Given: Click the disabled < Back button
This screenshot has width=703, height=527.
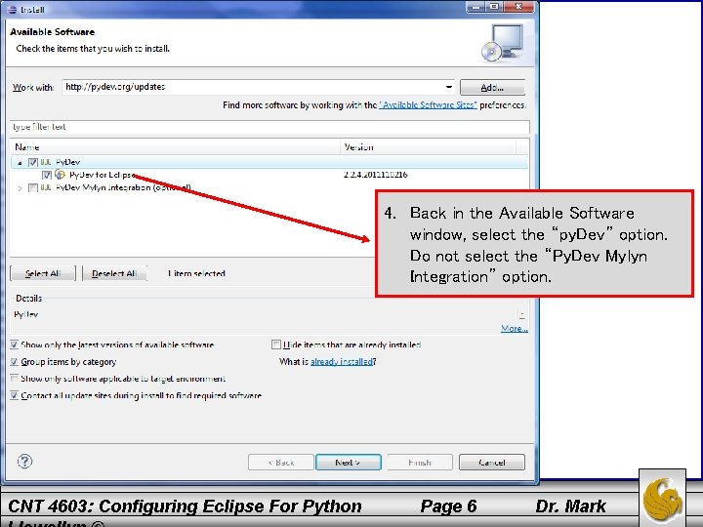Looking at the screenshot, I should [x=280, y=462].
